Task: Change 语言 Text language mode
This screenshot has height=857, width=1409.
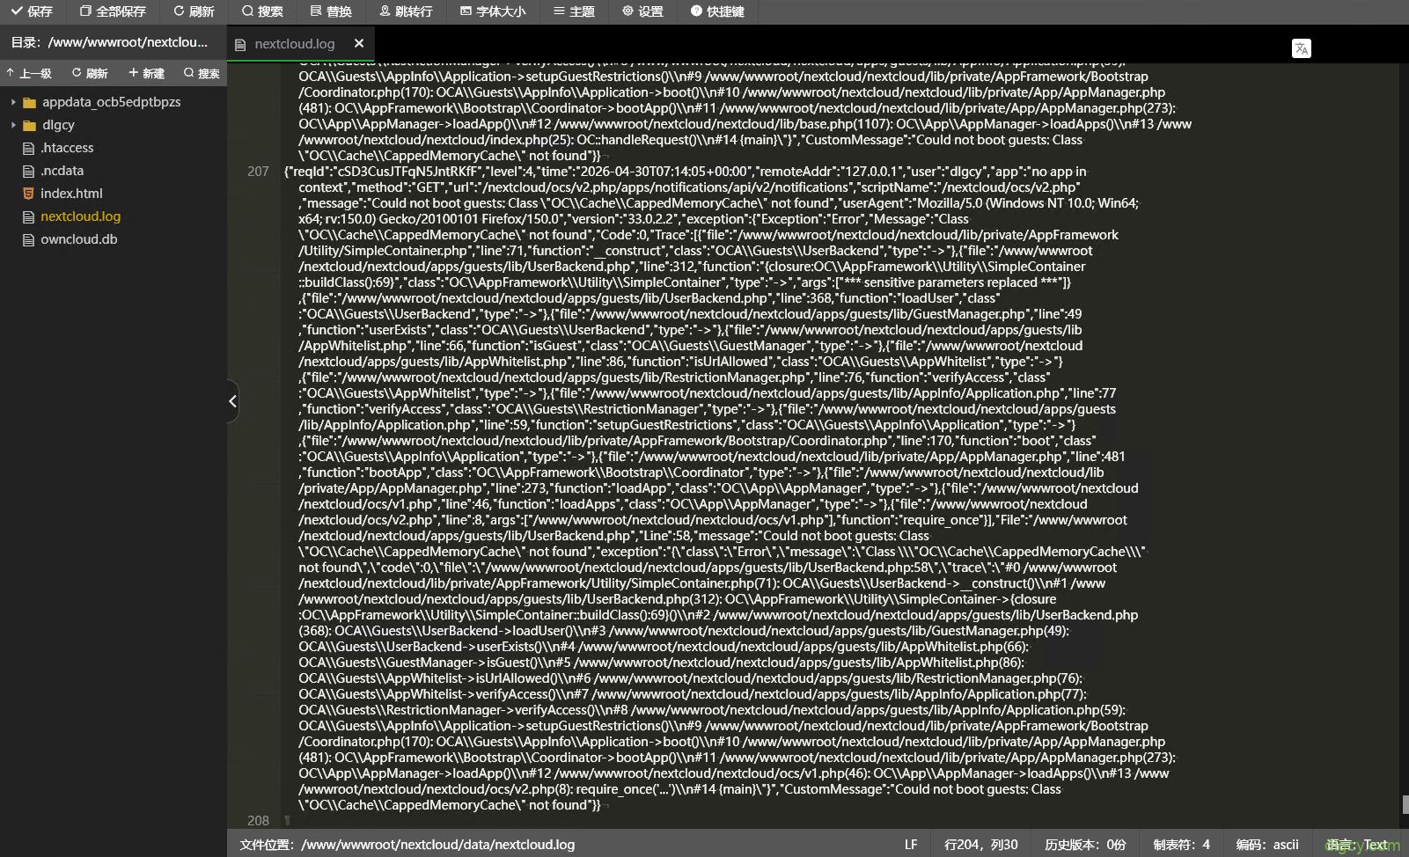Action: pos(1356,845)
